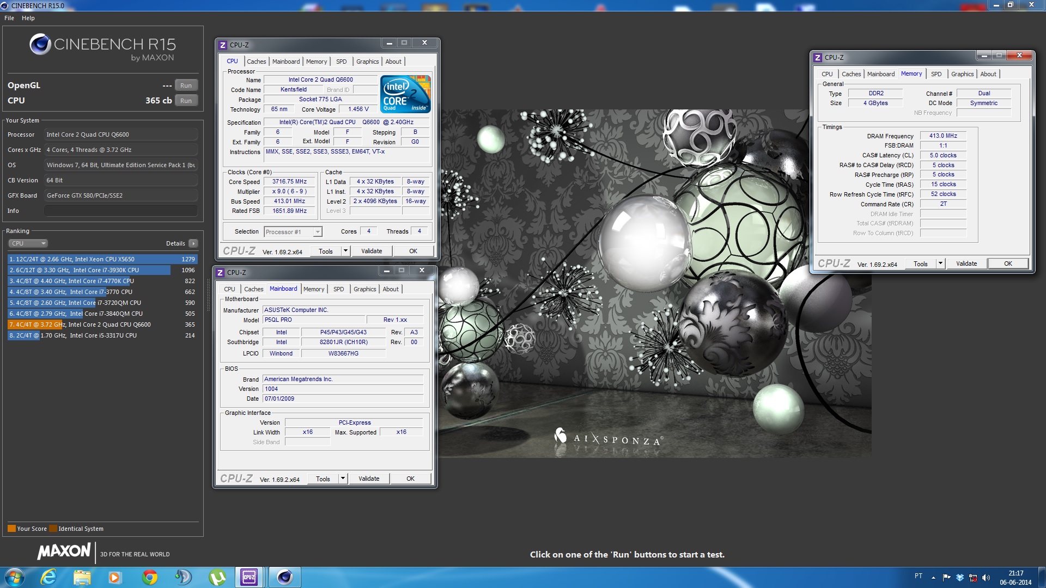Click Core Speed value 3716.75 MHz
This screenshot has height=588, width=1046.
290,182
